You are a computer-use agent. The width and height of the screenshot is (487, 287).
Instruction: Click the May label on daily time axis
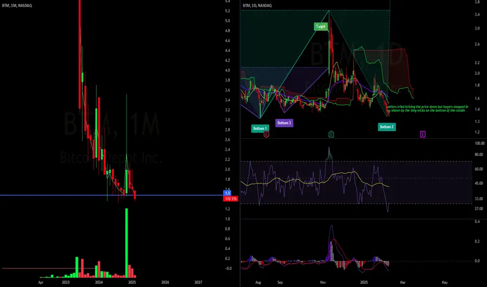point(445,282)
